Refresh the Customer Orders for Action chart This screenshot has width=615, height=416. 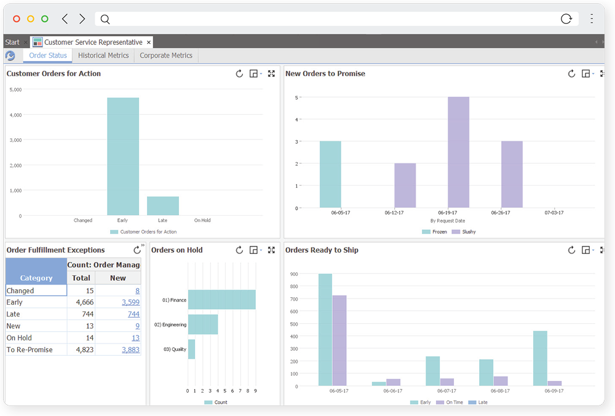[x=239, y=74]
